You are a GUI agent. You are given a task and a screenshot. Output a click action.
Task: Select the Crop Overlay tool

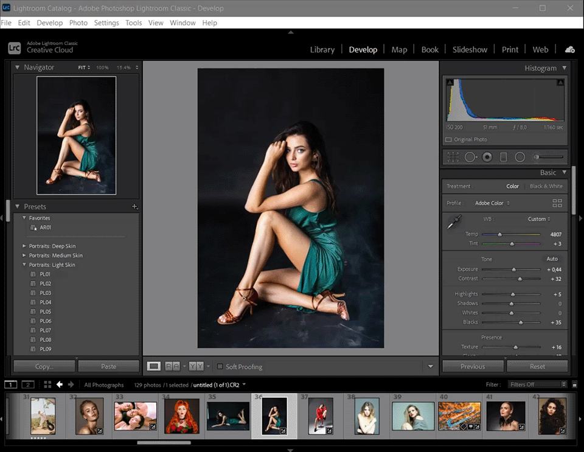(x=453, y=157)
